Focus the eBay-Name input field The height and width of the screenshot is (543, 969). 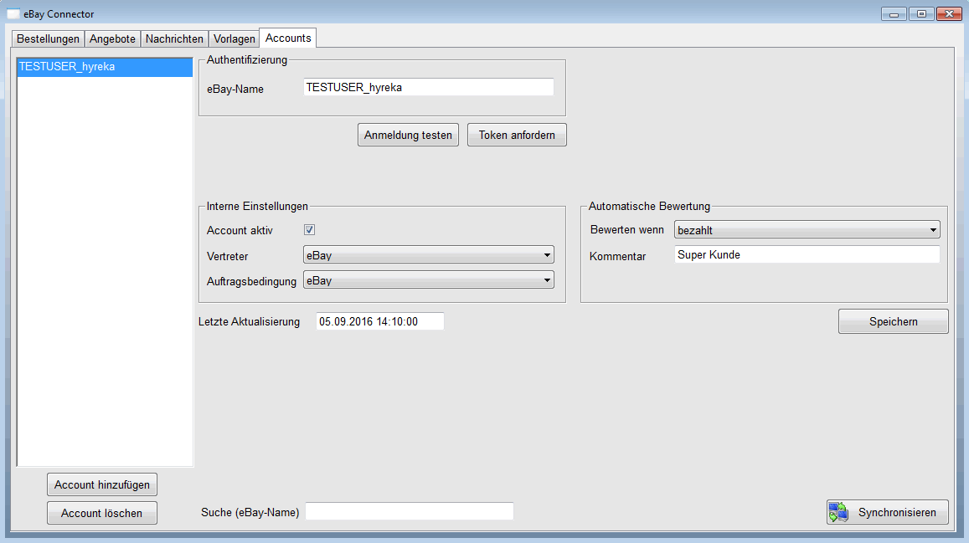[x=429, y=88]
